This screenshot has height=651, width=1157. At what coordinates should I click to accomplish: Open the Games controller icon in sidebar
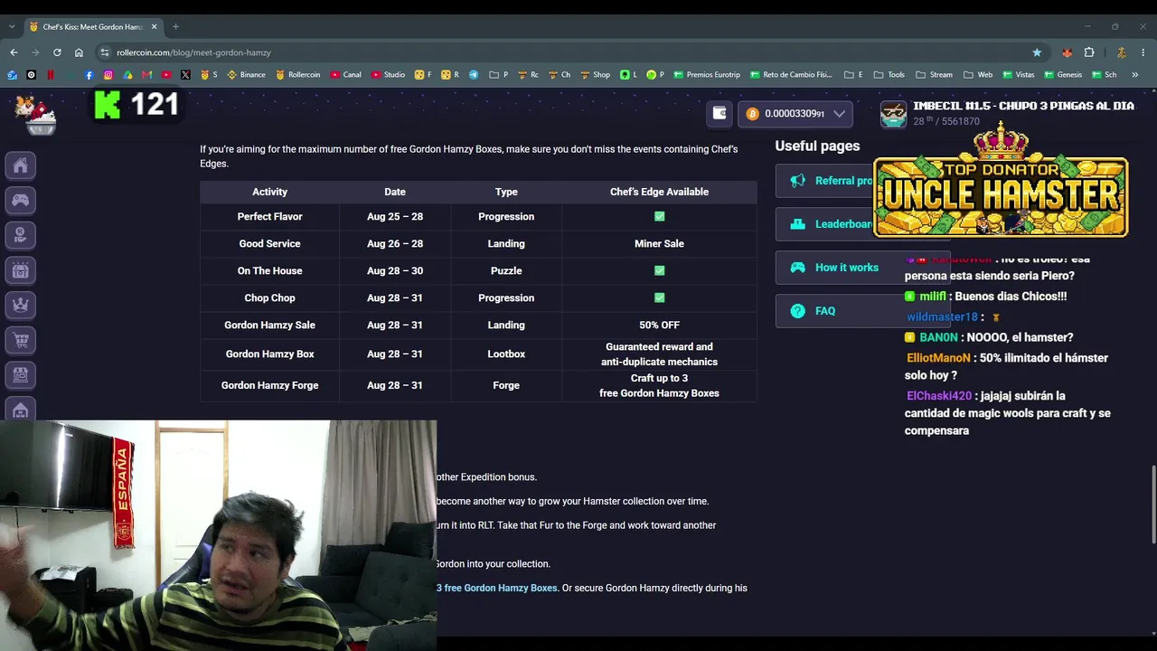click(21, 200)
